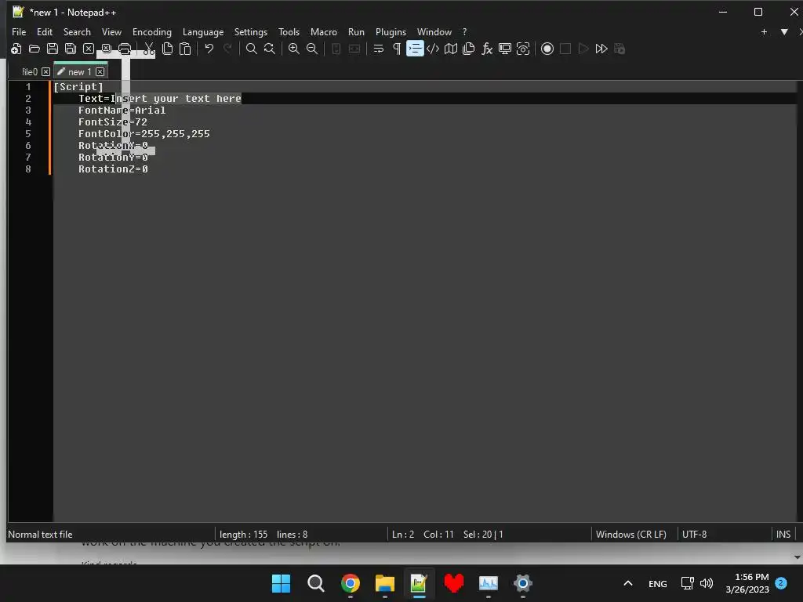Click the Save recorded macro icon
Image resolution: width=803 pixels, height=602 pixels.
pos(620,49)
